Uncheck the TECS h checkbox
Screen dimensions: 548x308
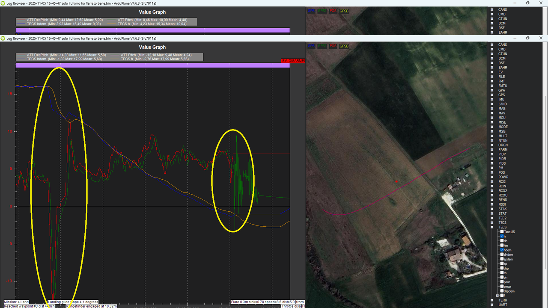[x=502, y=236]
